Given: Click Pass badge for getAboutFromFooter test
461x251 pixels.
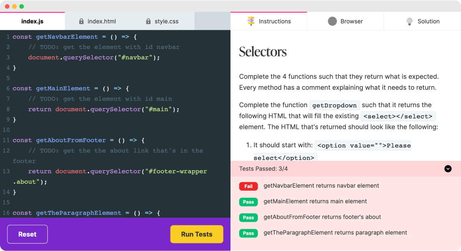Looking at the screenshot, I should pos(248,218).
